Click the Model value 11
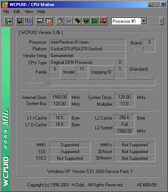 [x=82, y=69]
